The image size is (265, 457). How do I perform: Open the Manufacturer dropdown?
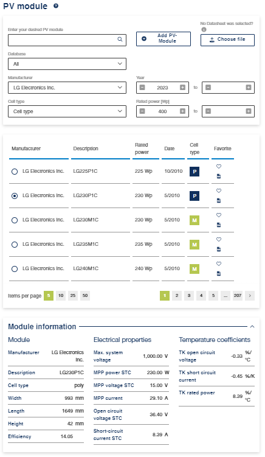(x=67, y=88)
